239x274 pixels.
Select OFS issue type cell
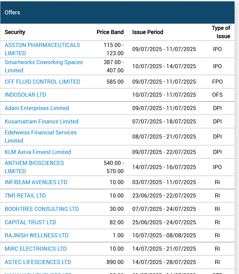(217, 95)
